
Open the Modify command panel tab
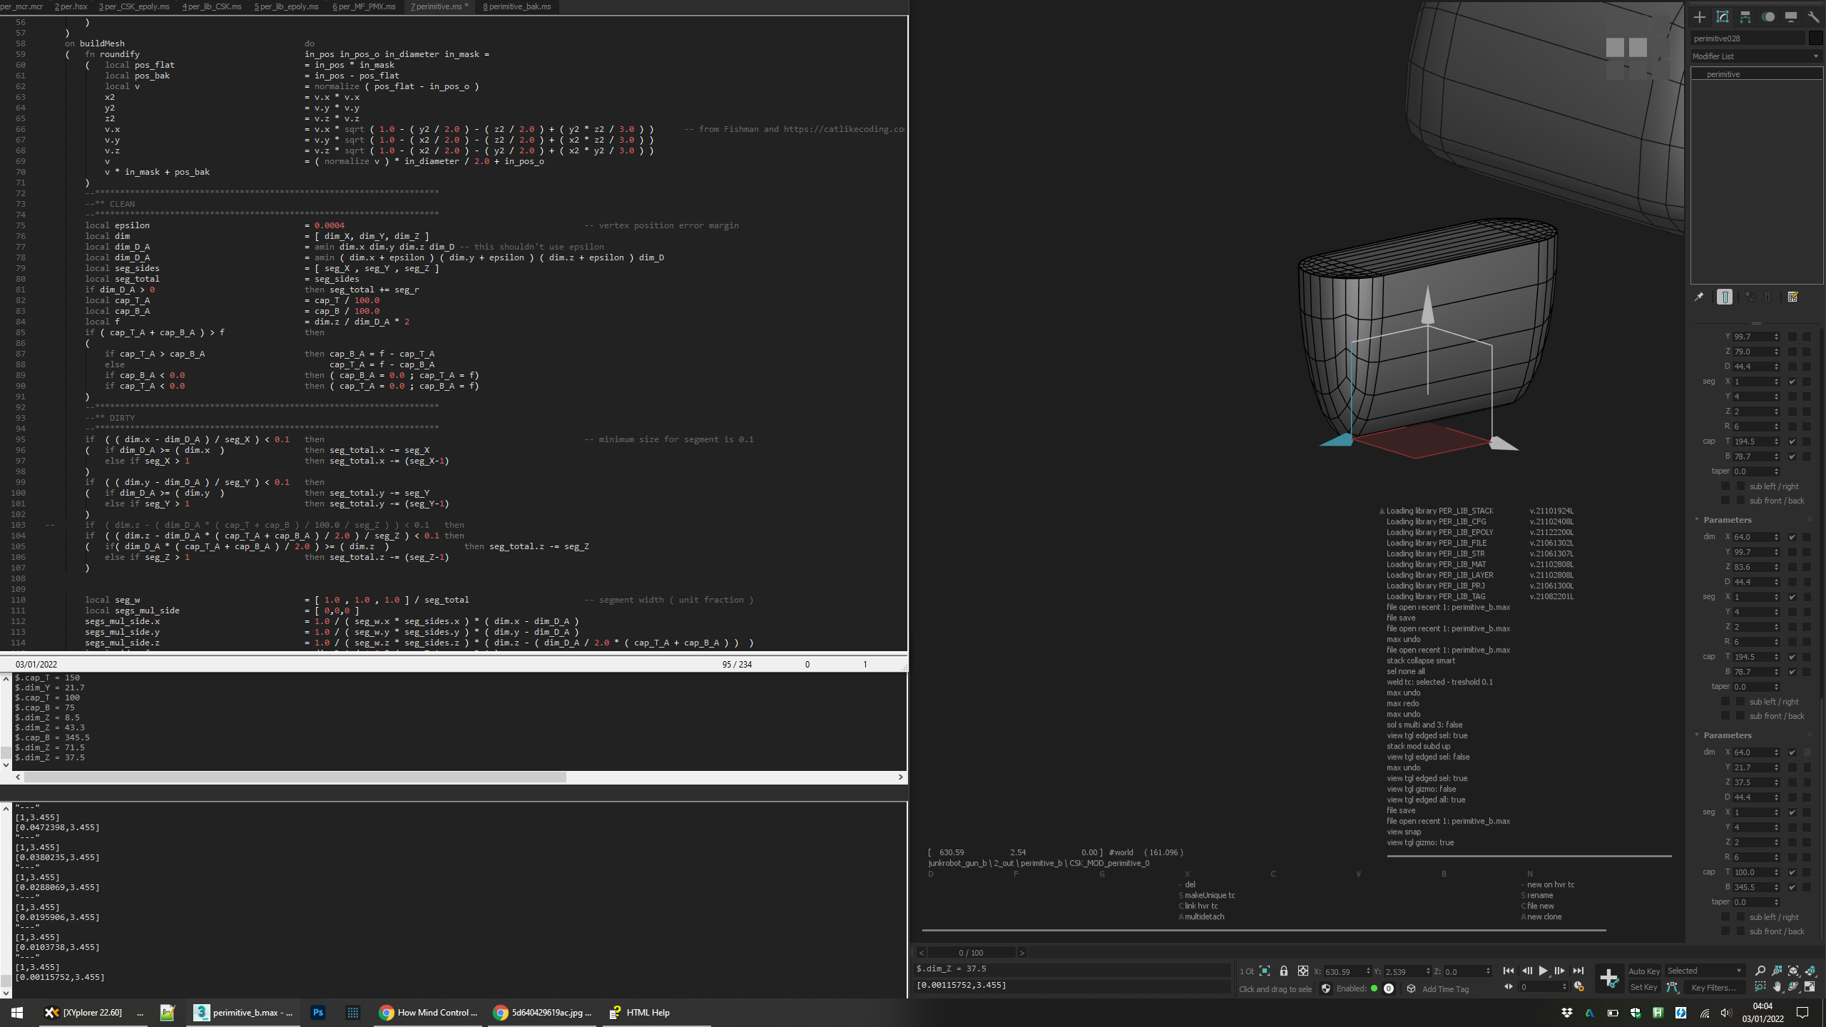pyautogui.click(x=1723, y=17)
